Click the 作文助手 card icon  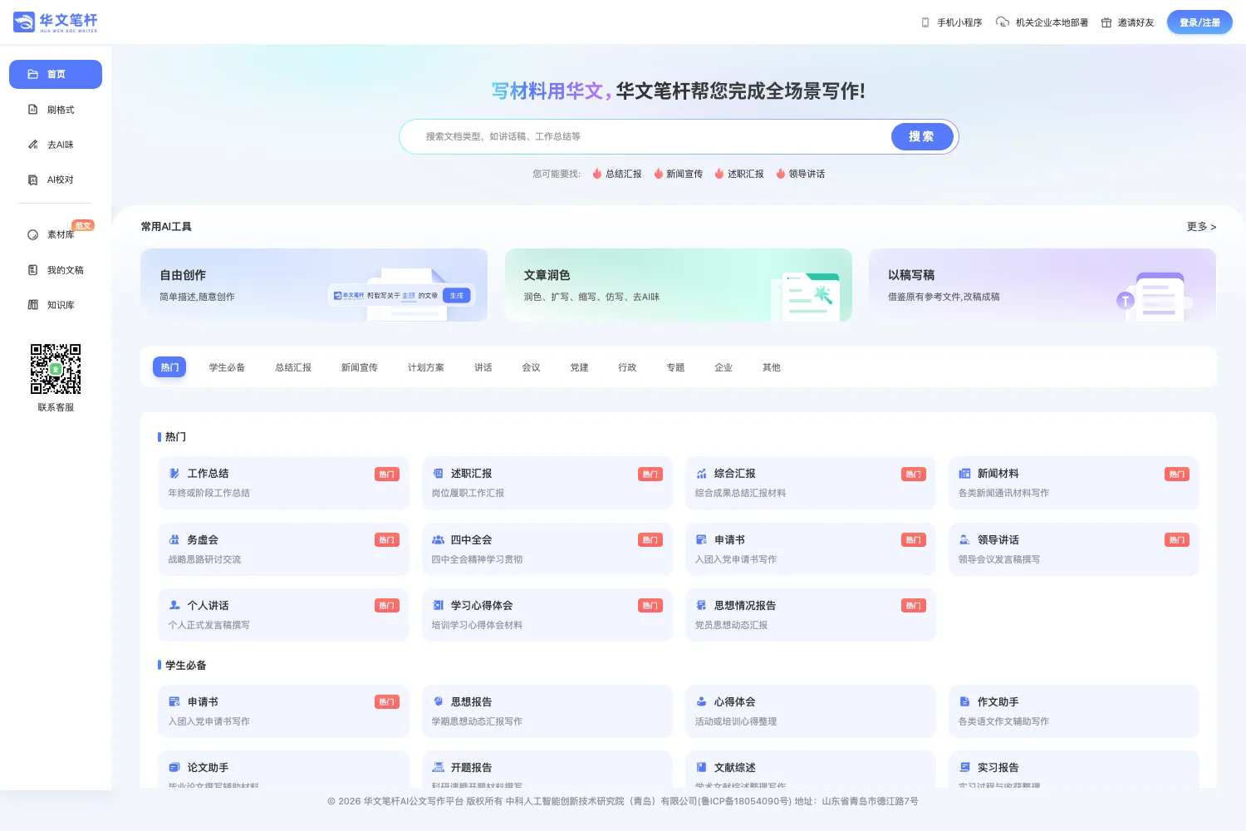coord(964,702)
